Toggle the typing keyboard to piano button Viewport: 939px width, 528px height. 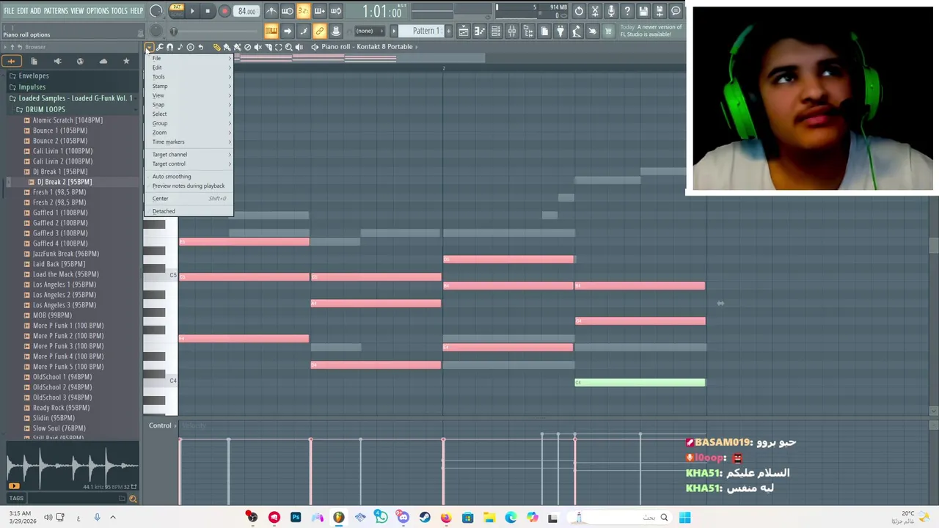pos(271,31)
